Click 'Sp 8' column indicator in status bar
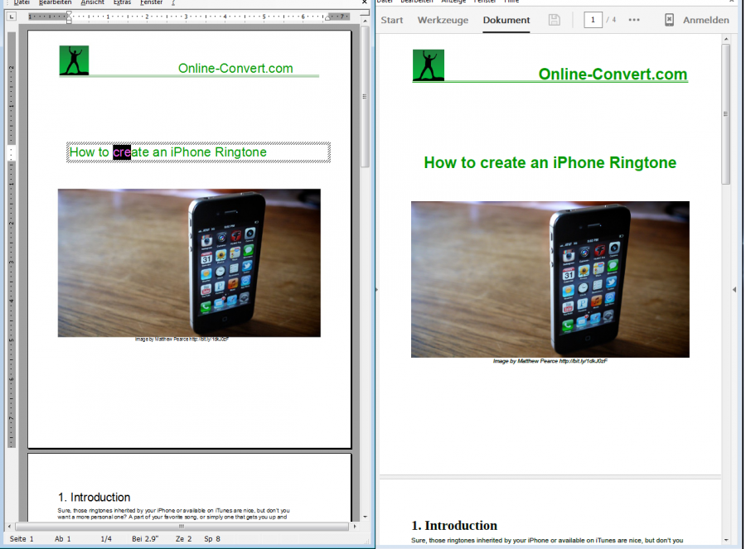The image size is (746, 549). (212, 539)
